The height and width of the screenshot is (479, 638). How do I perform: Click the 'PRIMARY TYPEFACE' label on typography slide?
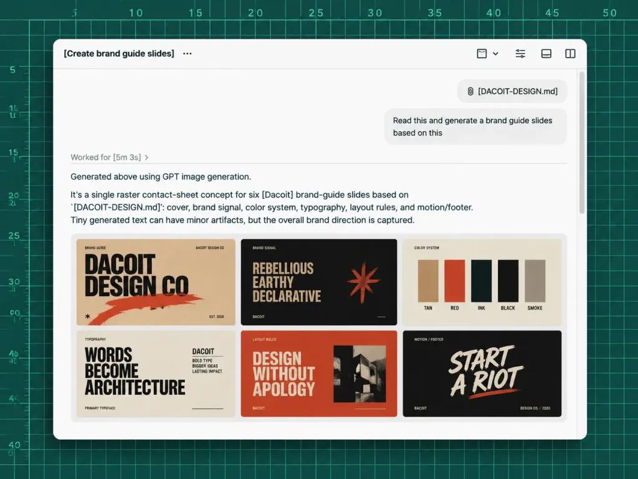100,408
